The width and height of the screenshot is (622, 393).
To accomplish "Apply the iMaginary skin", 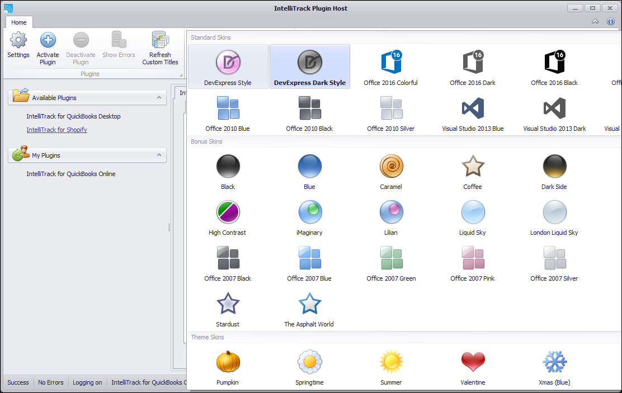I will point(309,217).
